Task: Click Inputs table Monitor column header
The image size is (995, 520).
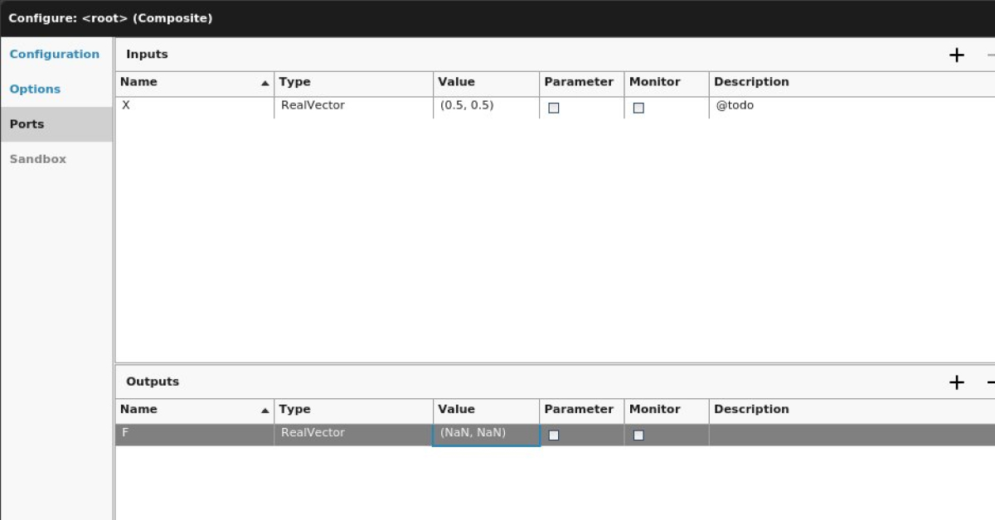Action: (667, 82)
